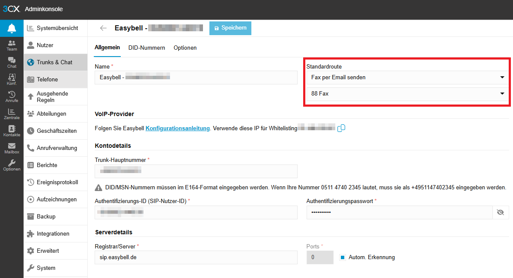Image resolution: width=513 pixels, height=278 pixels.
Task: Open the Mailbox icon
Action: [12, 148]
